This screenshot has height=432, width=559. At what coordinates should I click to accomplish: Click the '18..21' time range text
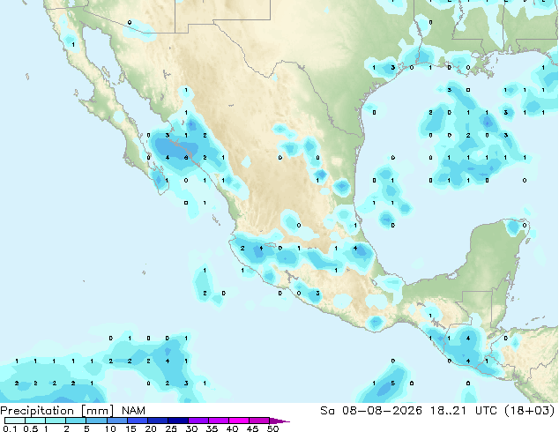(x=449, y=411)
